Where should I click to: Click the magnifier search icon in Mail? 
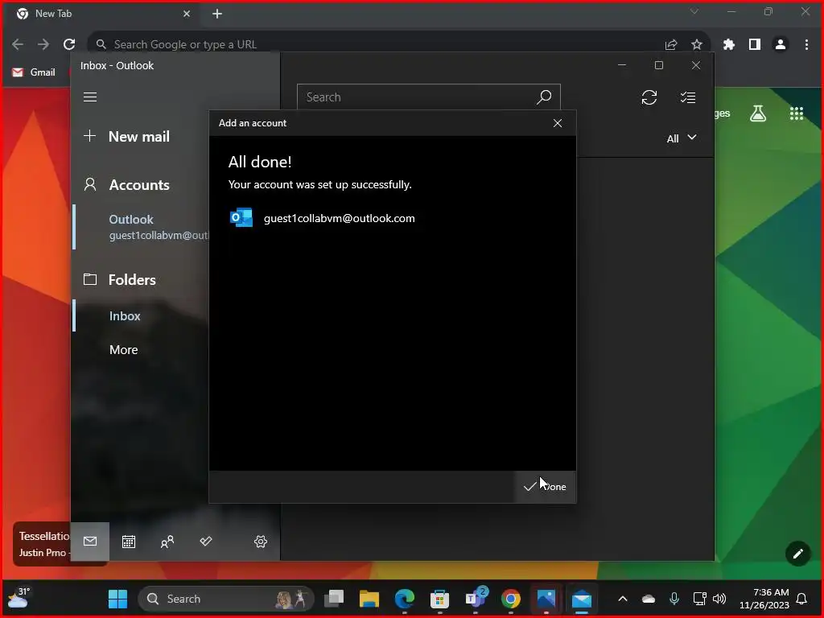click(545, 97)
